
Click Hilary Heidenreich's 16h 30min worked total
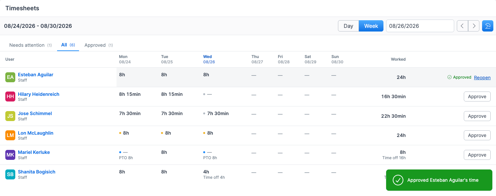click(x=393, y=97)
